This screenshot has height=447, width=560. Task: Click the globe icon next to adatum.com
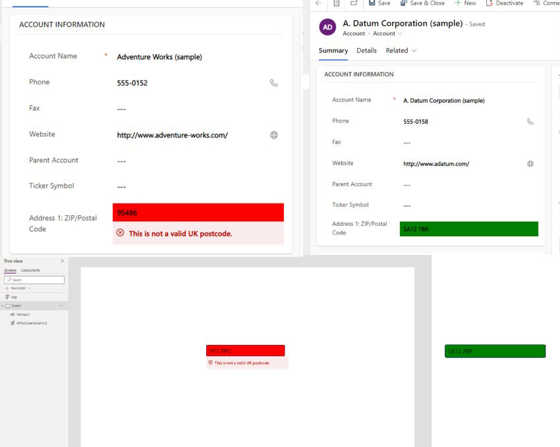pyautogui.click(x=530, y=164)
